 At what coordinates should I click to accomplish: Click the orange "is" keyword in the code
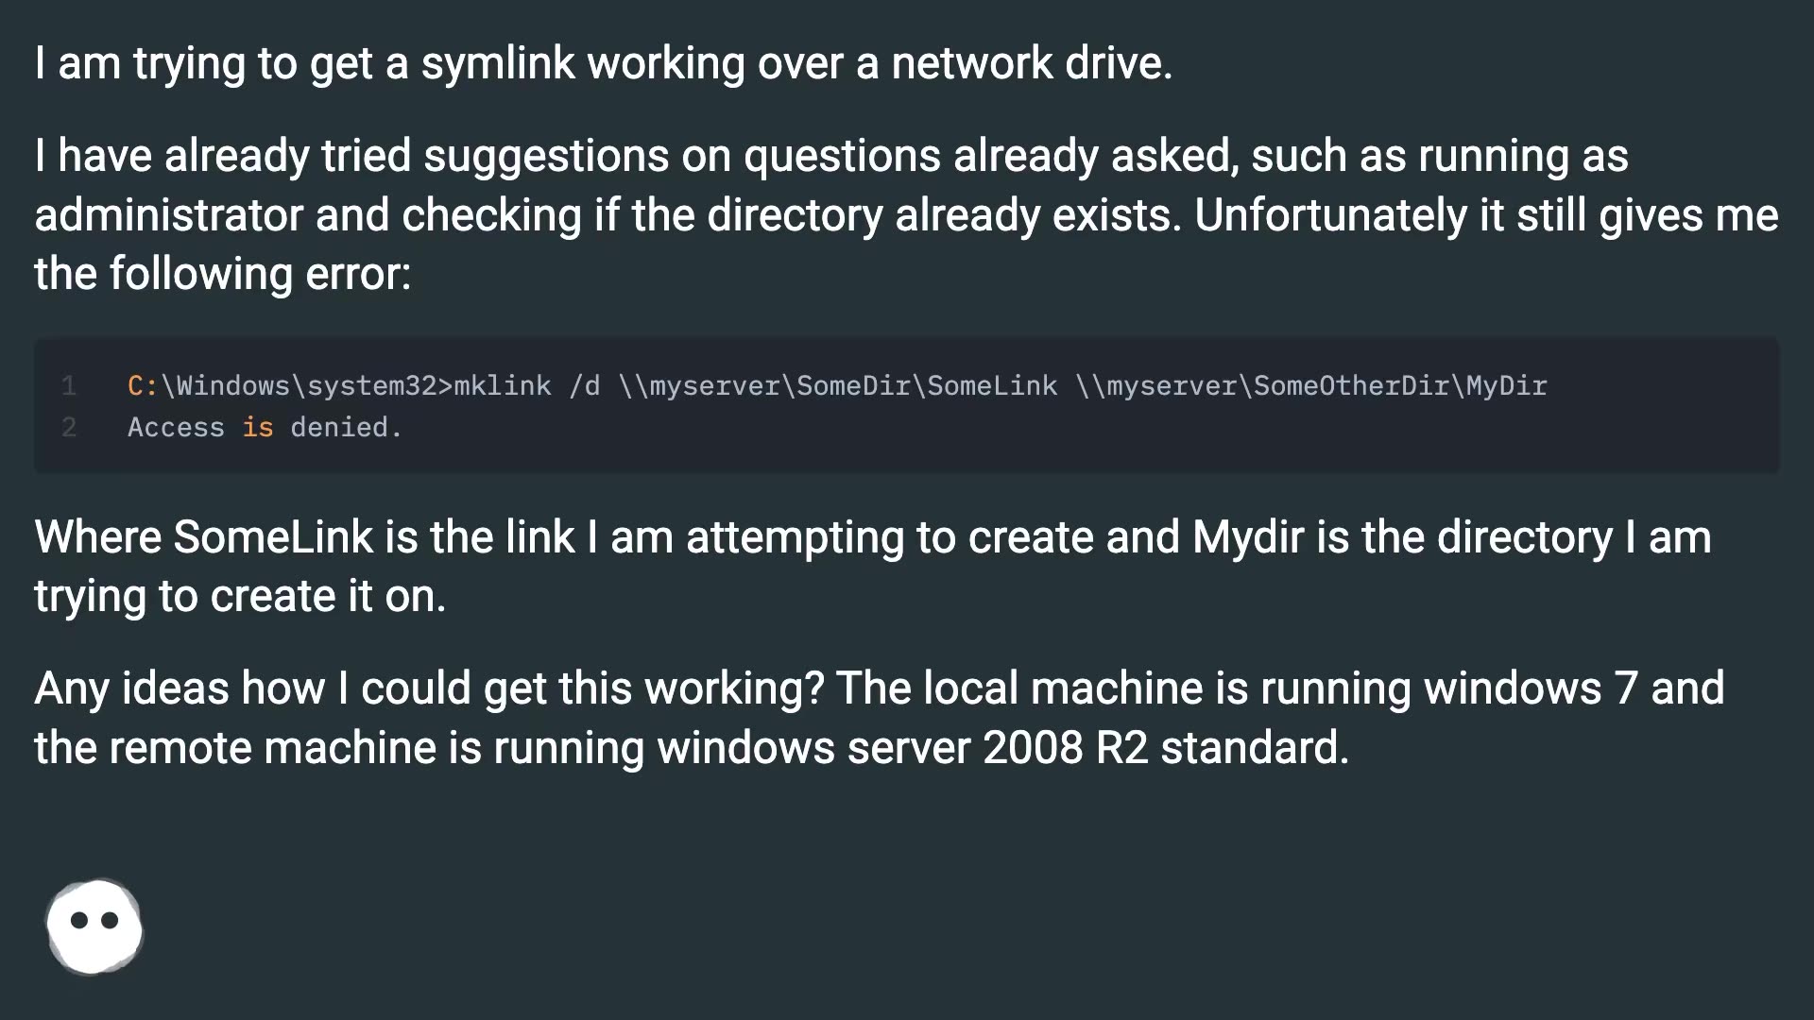(257, 428)
